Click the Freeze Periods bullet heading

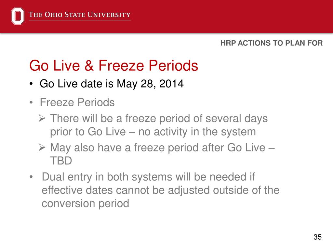77,103
